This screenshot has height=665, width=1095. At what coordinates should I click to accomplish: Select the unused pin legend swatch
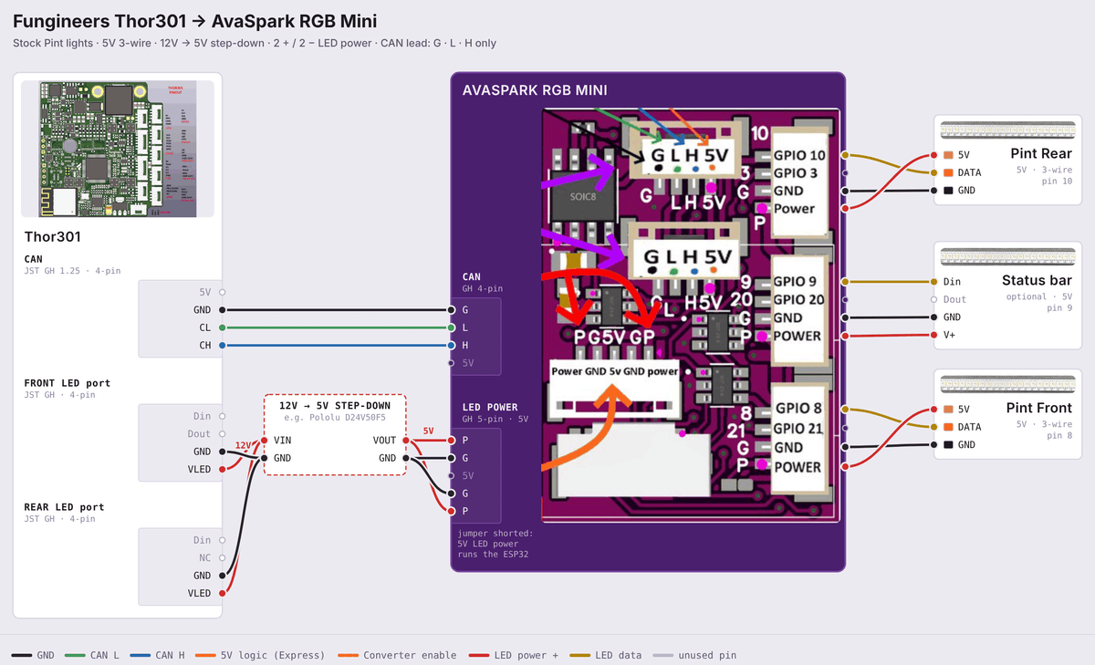(663, 655)
